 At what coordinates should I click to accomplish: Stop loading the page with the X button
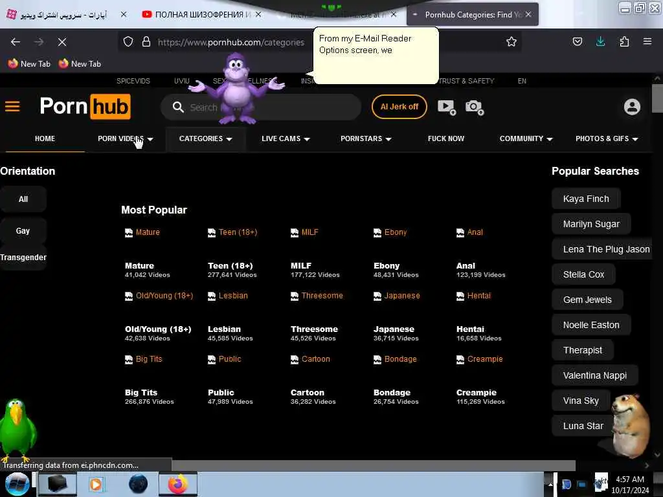click(62, 42)
